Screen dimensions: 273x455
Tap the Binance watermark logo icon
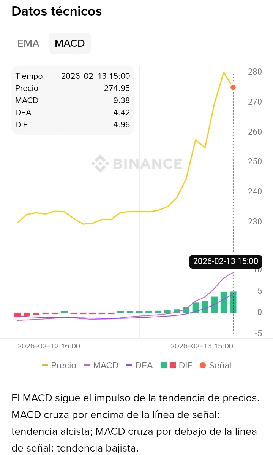pos(99,164)
